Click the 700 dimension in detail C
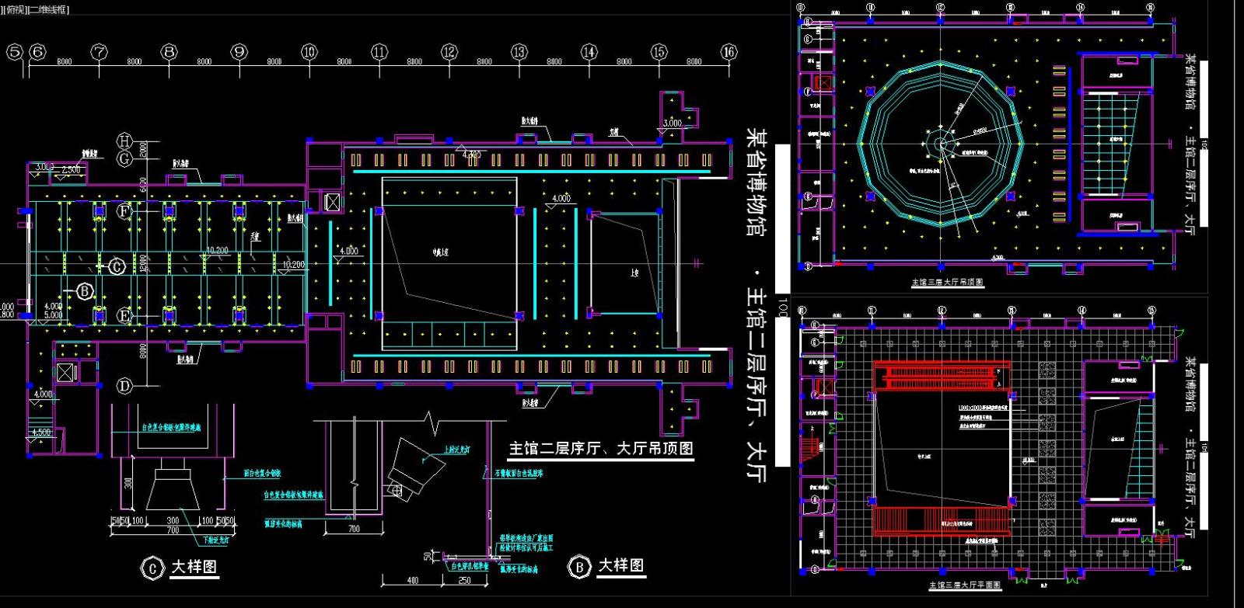Image resolution: width=1244 pixels, height=608 pixels. pyautogui.click(x=173, y=530)
